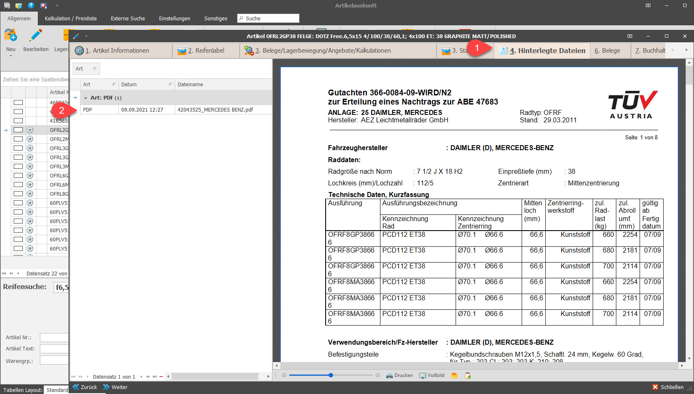Click the Weiter double-chevron icon
694x394 pixels.
click(106, 387)
